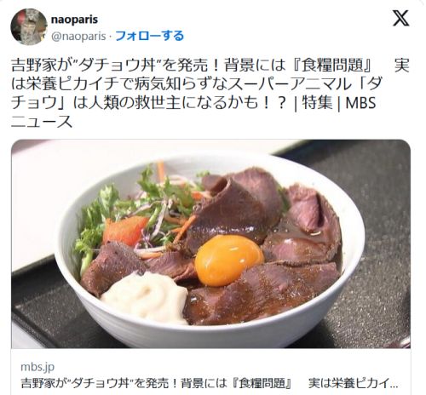Viewport: 426px width, 395px height.
Task: Click the tweet's first line about 吉野家
Action: pos(210,66)
